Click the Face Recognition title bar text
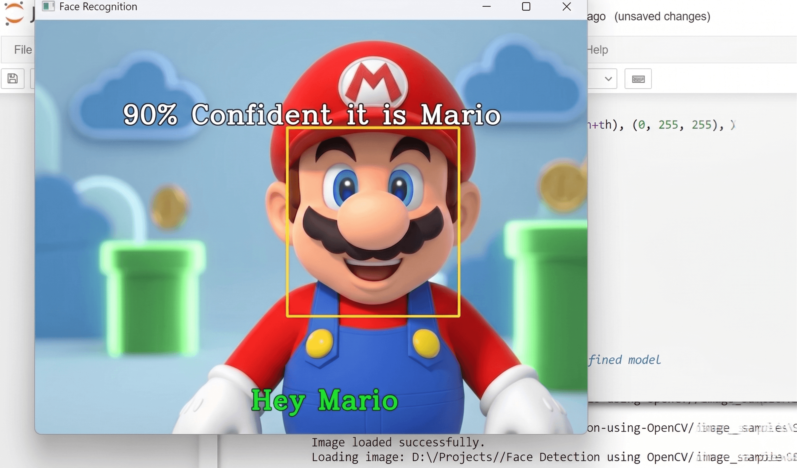The width and height of the screenshot is (797, 468). coord(98,7)
